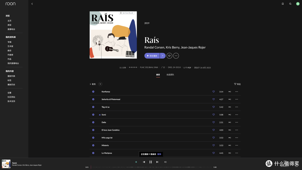Viewport: 302px width, 170px height.
Task: Open 主页 in sidebar
Action: click(10, 21)
